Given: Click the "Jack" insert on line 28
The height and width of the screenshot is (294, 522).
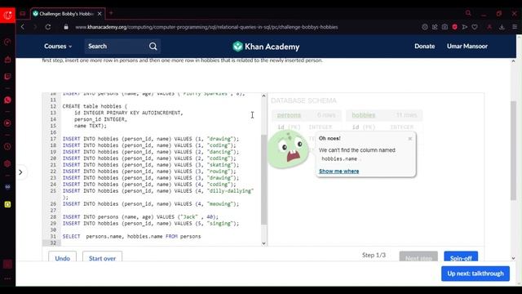Looking at the screenshot, I should (140, 217).
